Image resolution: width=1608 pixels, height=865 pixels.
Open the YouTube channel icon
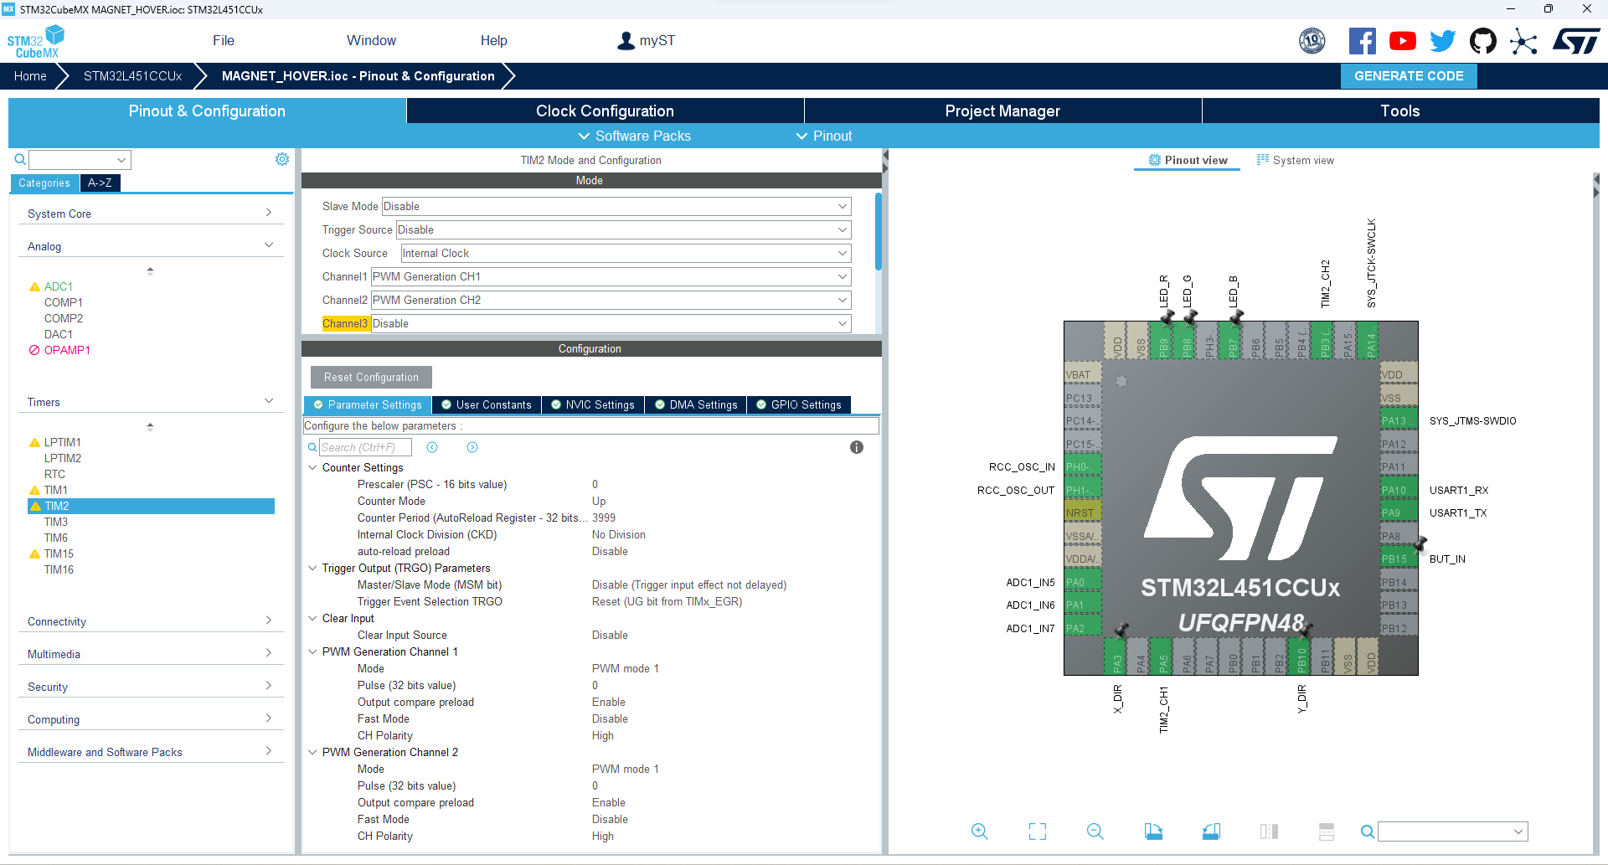[x=1402, y=41]
